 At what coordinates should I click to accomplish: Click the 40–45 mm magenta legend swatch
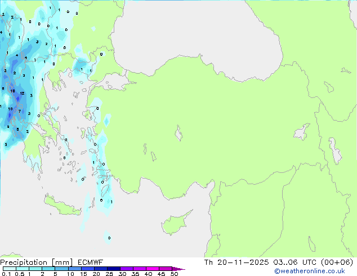[x=153, y=269]
